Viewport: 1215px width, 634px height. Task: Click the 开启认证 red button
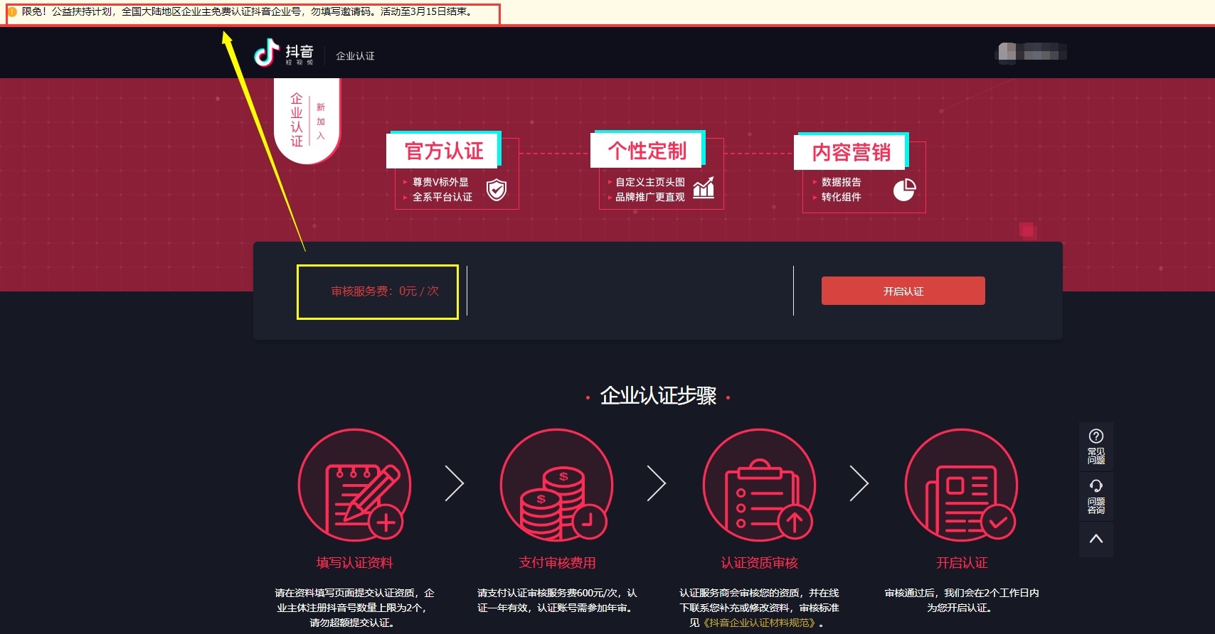point(903,291)
